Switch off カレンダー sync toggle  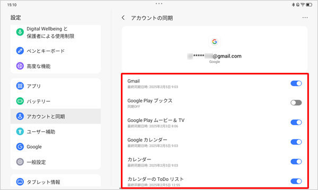click(x=296, y=161)
